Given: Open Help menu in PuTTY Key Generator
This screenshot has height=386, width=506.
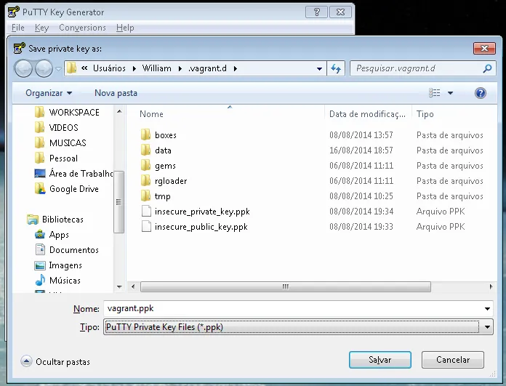Looking at the screenshot, I should coord(125,28).
